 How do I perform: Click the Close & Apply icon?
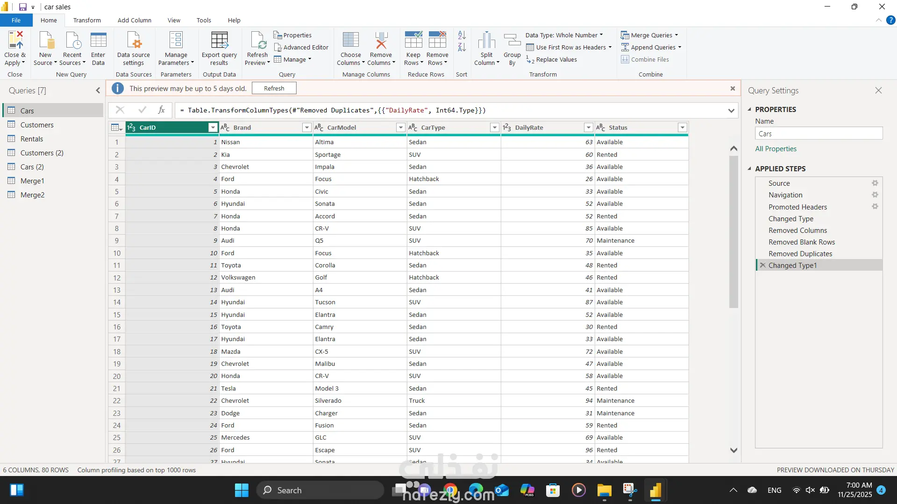(x=15, y=41)
